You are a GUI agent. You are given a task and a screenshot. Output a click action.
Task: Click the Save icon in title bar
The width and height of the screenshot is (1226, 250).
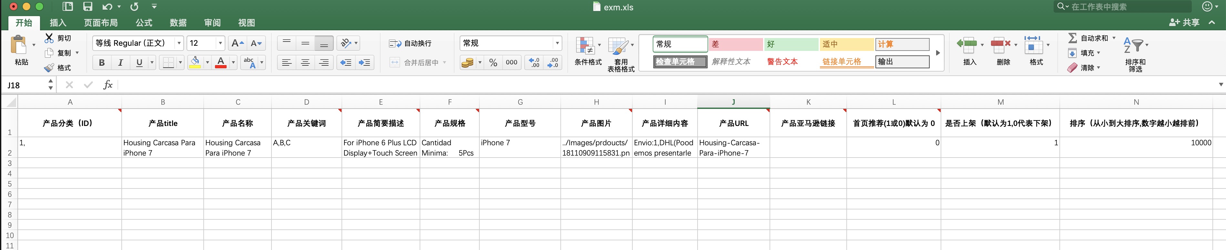(87, 7)
